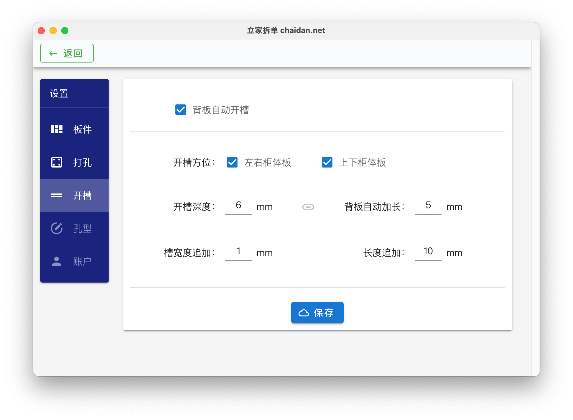This screenshot has height=420, width=573.
Task: Click the green back arrow icon
Action: 53,53
